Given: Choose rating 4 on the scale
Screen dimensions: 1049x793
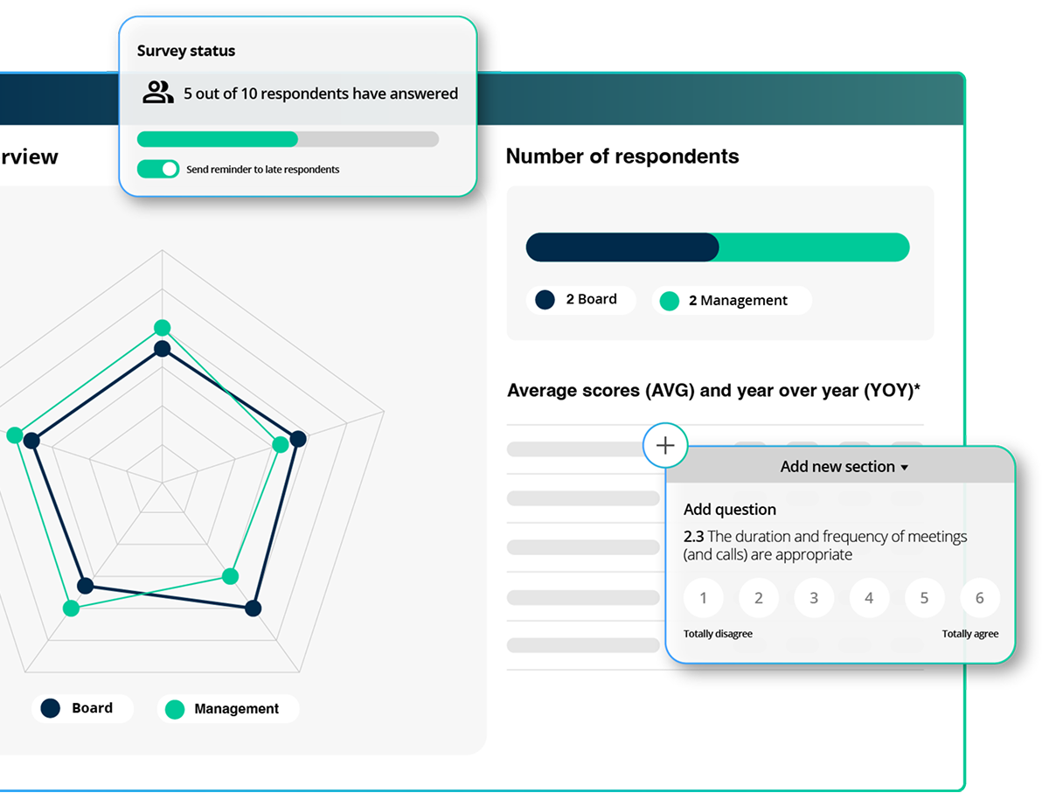Looking at the screenshot, I should coord(869,598).
